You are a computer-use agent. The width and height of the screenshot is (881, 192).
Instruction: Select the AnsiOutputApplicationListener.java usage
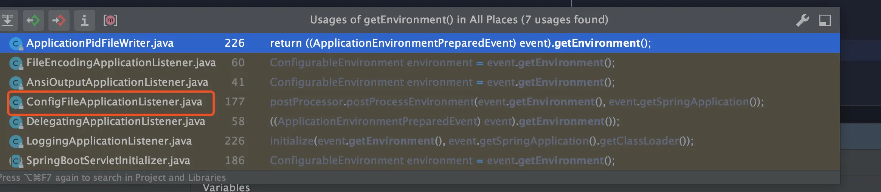pos(117,82)
